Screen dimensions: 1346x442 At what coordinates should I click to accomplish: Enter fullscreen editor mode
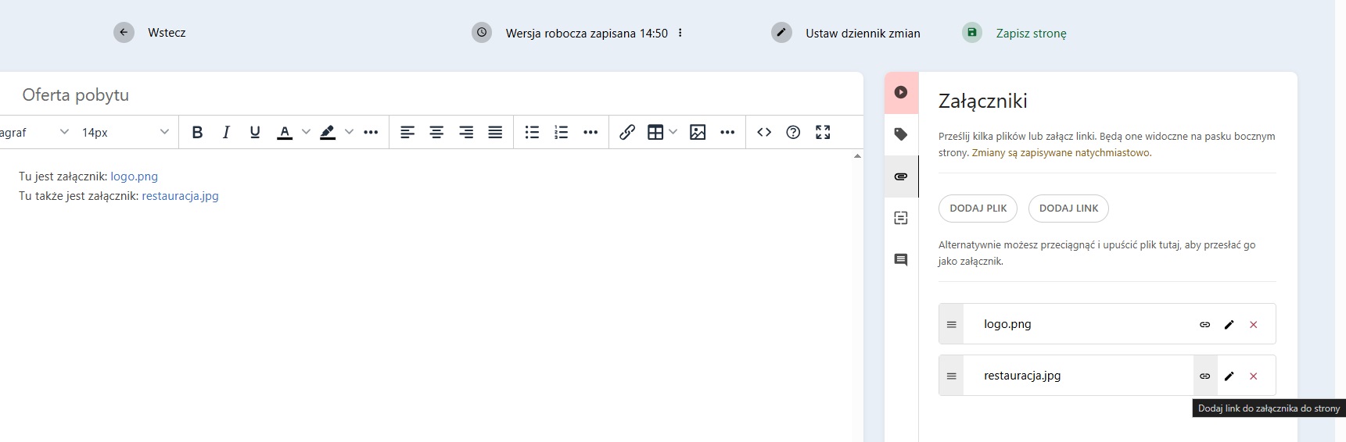[823, 133]
